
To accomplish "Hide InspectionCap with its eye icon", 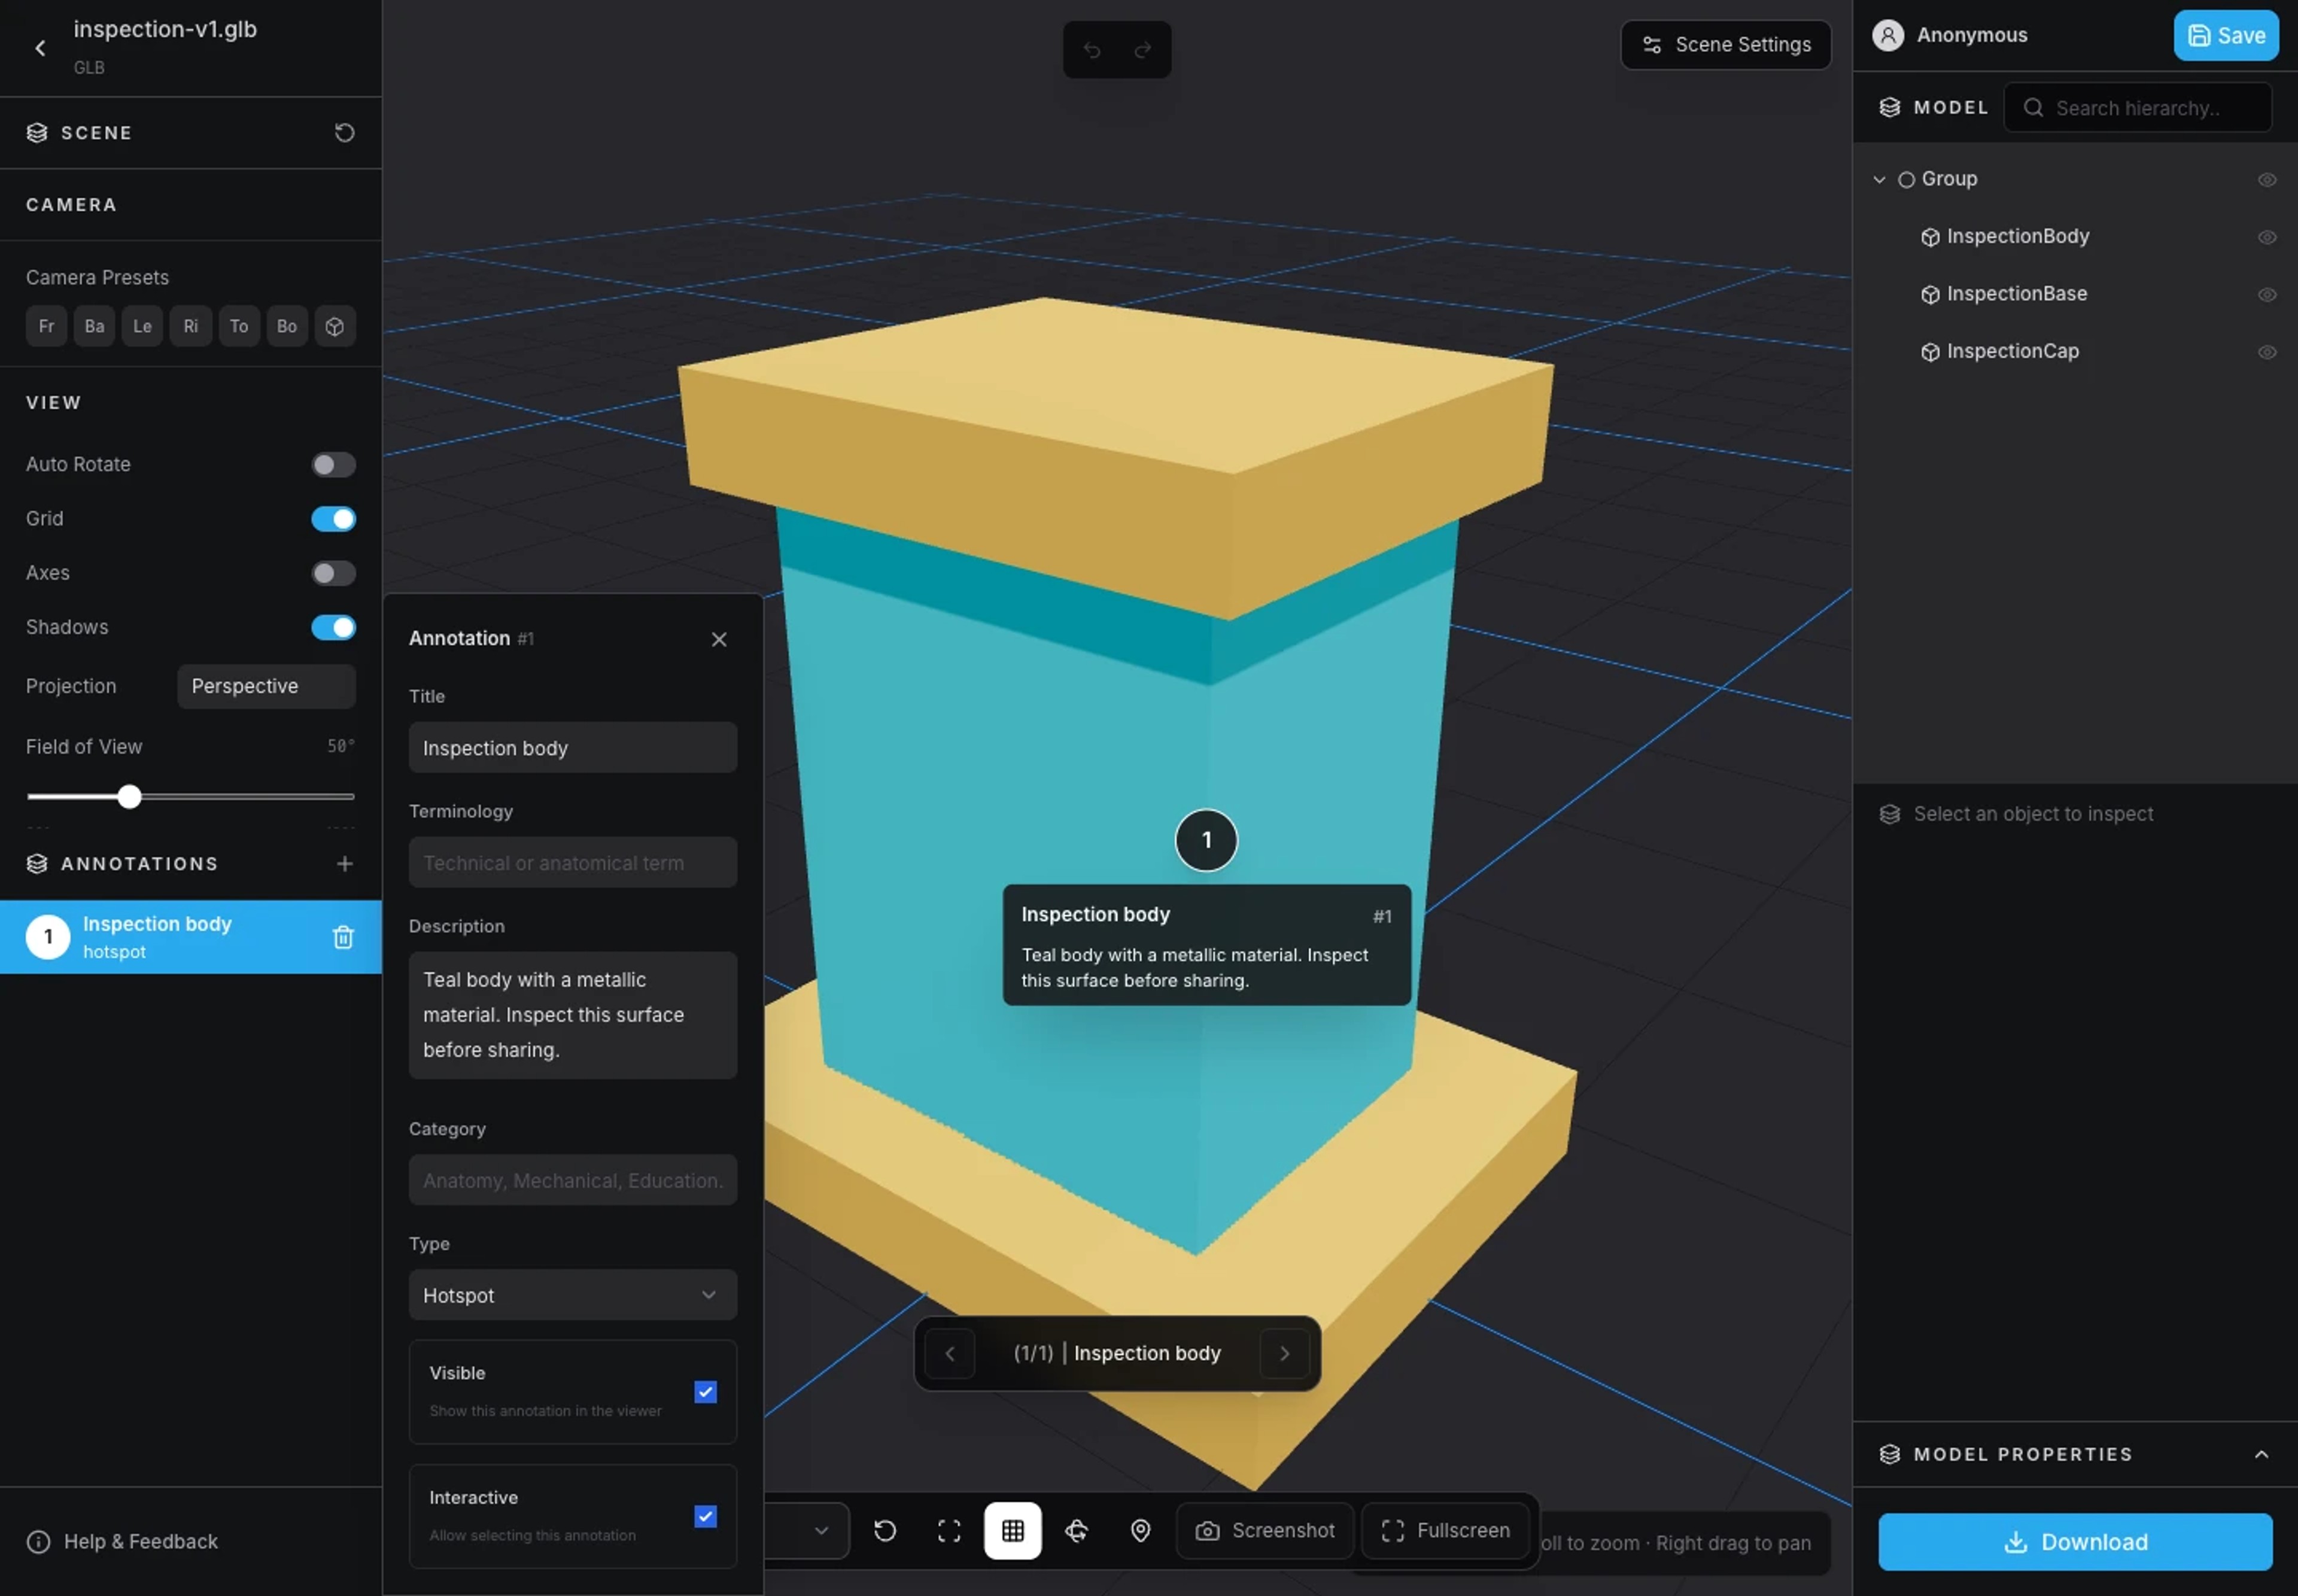I will coord(2267,352).
